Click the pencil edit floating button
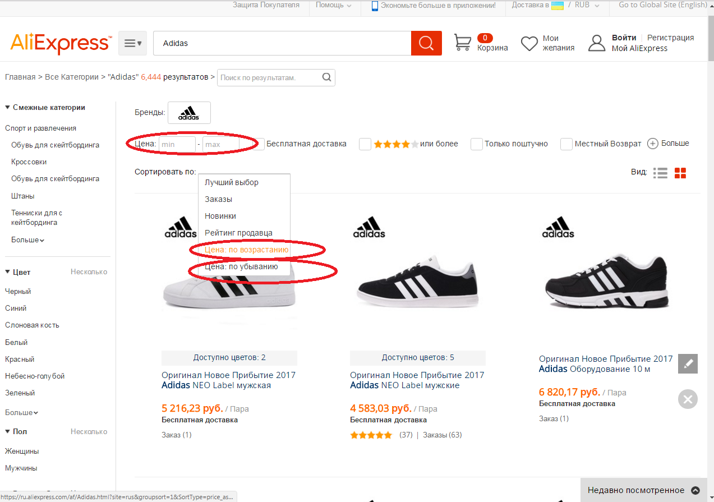Viewport: 714px width, 502px height. click(688, 363)
